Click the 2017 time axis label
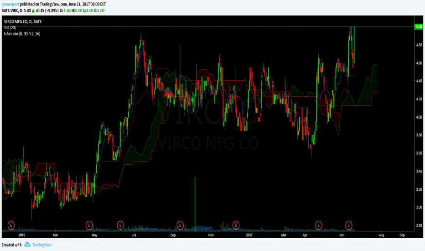This screenshot has width=425, height=251. tap(249, 235)
